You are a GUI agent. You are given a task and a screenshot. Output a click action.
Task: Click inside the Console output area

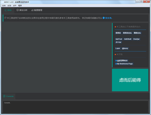pyautogui.click(x=75, y=107)
